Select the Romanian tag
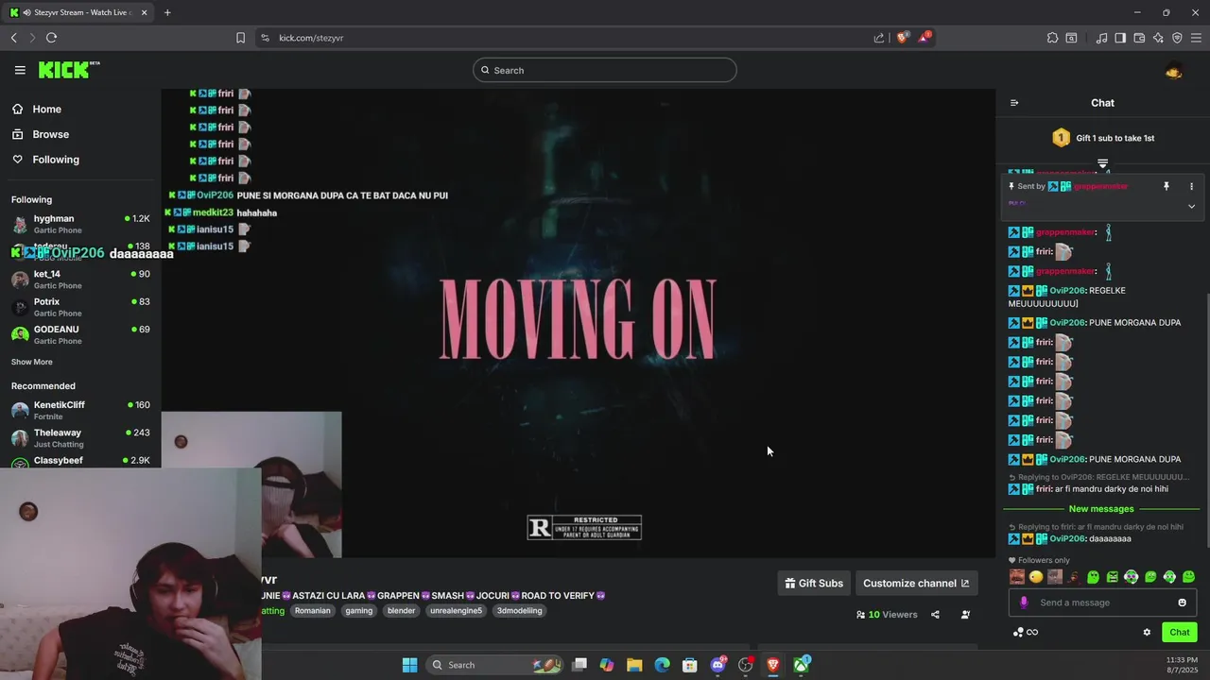The height and width of the screenshot is (680, 1210). pos(313,611)
